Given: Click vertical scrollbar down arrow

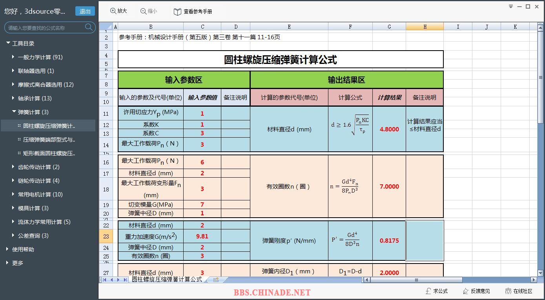Looking at the screenshot, I should tap(541, 273).
